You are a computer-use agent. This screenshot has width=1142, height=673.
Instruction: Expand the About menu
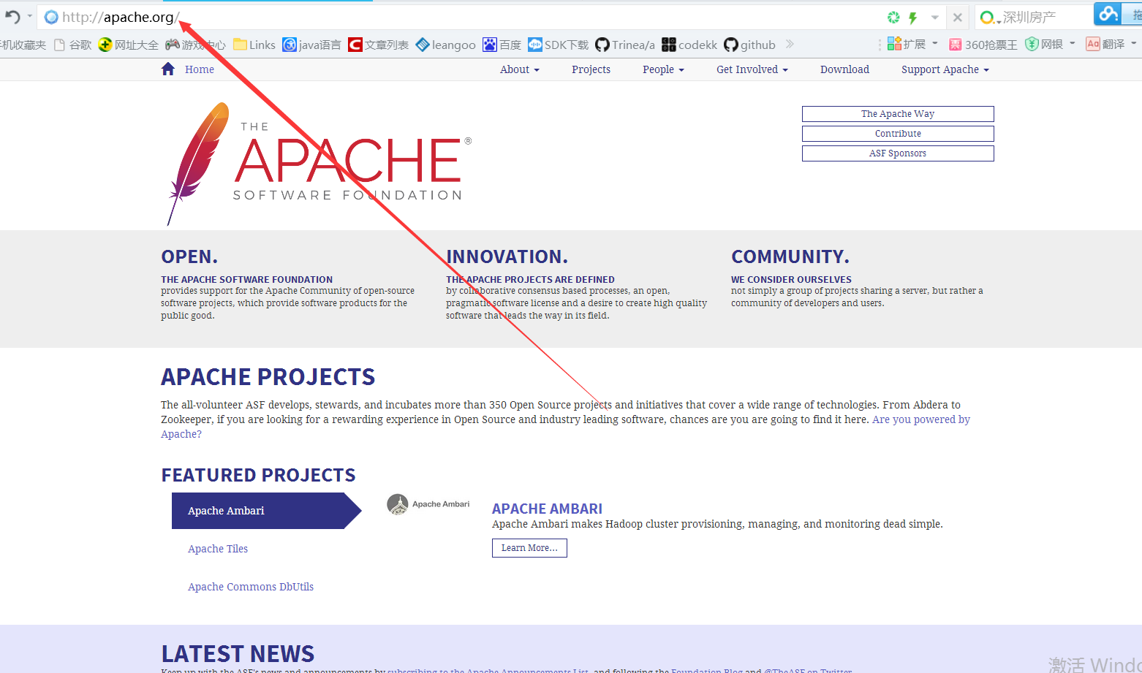click(520, 69)
